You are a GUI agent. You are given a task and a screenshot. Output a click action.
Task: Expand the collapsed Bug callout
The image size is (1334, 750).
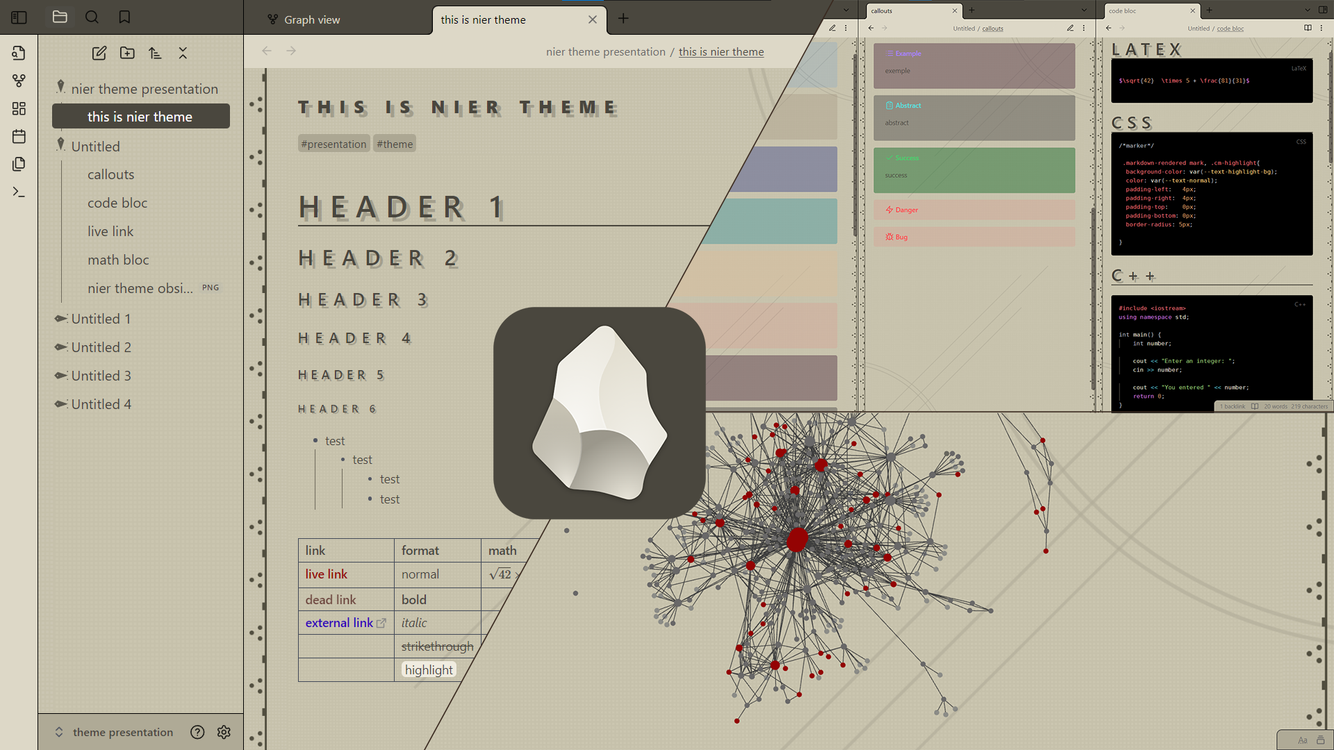click(x=974, y=237)
